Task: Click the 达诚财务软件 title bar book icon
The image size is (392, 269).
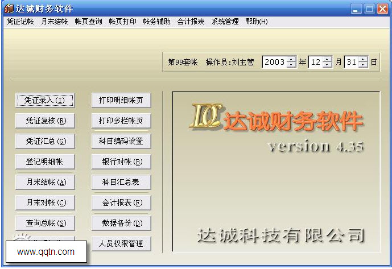Action: point(9,9)
